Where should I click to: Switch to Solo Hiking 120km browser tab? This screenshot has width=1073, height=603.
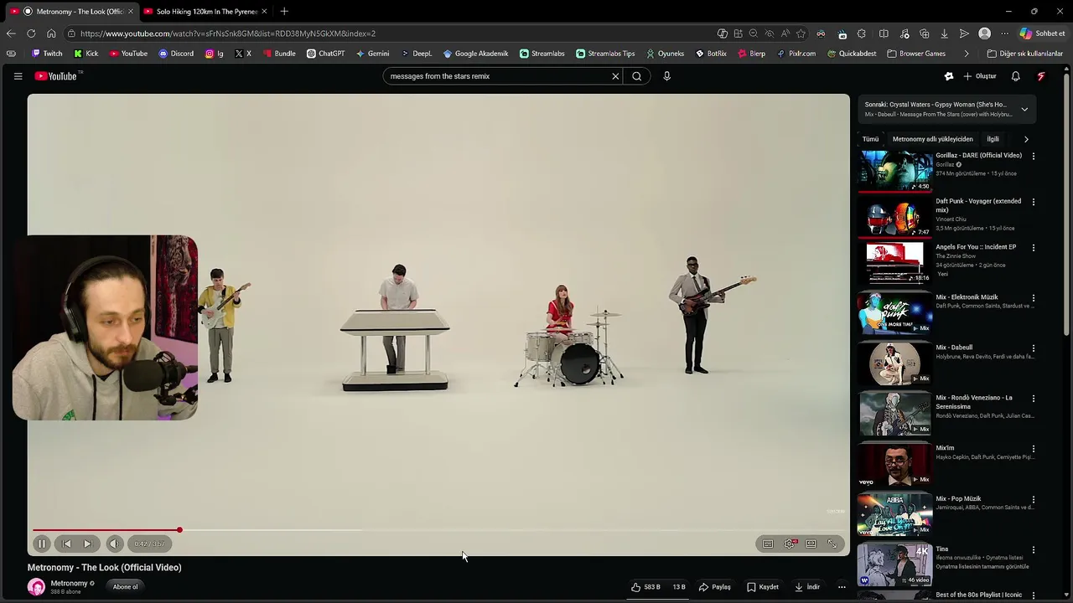206,12
